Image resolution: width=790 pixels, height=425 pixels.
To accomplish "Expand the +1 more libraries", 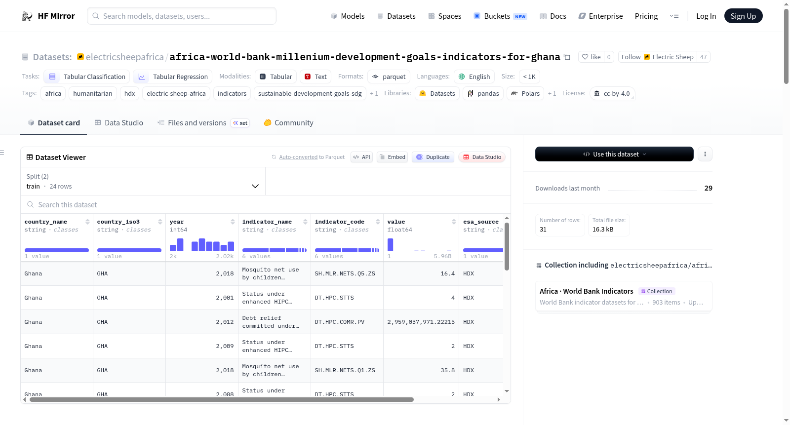I will click(552, 94).
